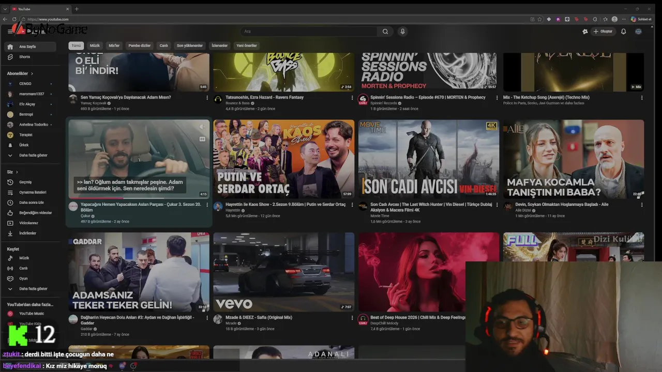Open options for Spinnin' Sessions Radio video
Image resolution: width=662 pixels, height=372 pixels.
coord(497,98)
